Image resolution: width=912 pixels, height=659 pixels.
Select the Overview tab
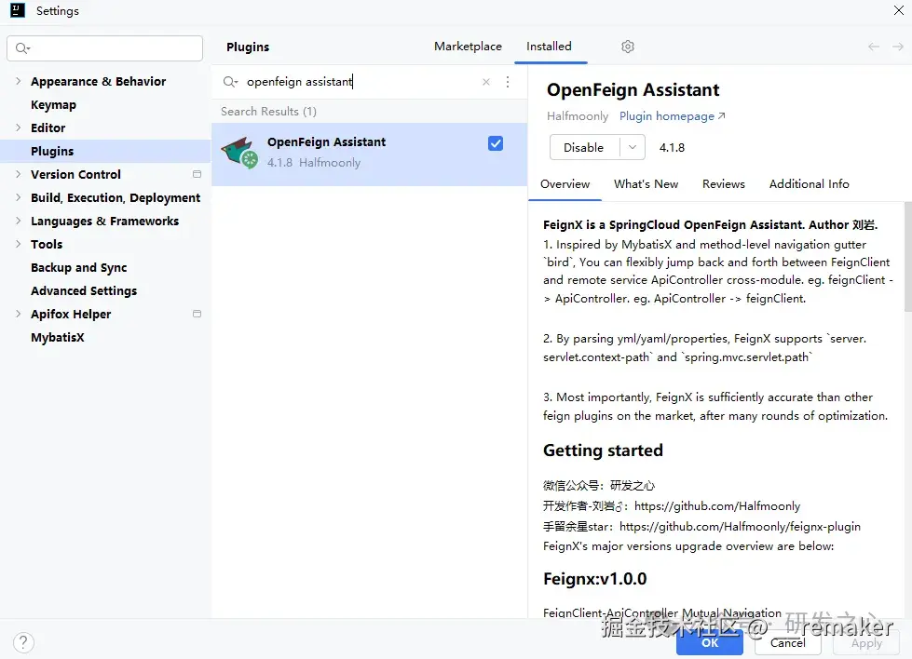point(565,184)
